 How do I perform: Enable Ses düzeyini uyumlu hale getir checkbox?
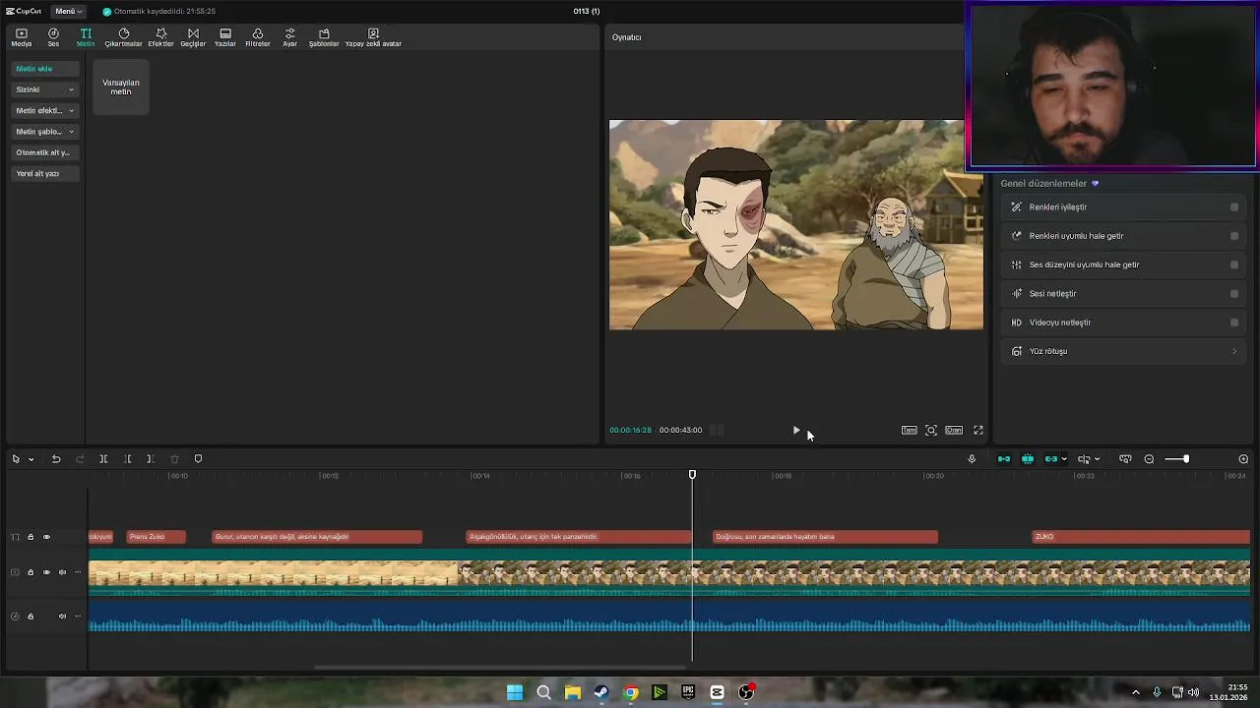1234,265
